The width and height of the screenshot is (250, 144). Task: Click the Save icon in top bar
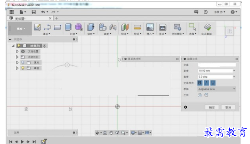pyautogui.click(x=34, y=12)
